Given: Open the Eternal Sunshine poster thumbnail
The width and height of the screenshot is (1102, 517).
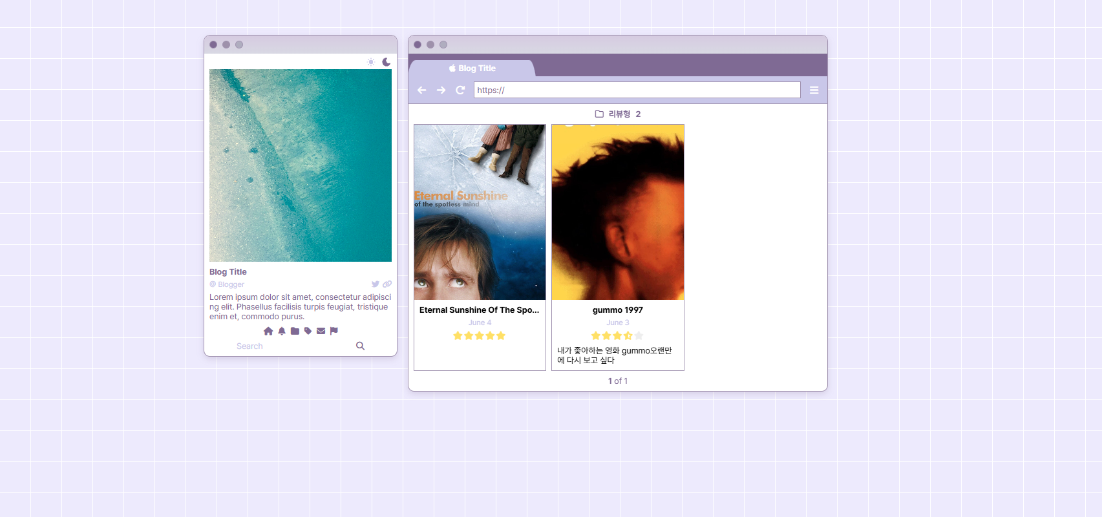Looking at the screenshot, I should [480, 212].
